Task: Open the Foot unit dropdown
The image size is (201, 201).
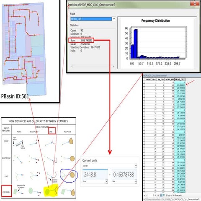Action: coord(106,181)
